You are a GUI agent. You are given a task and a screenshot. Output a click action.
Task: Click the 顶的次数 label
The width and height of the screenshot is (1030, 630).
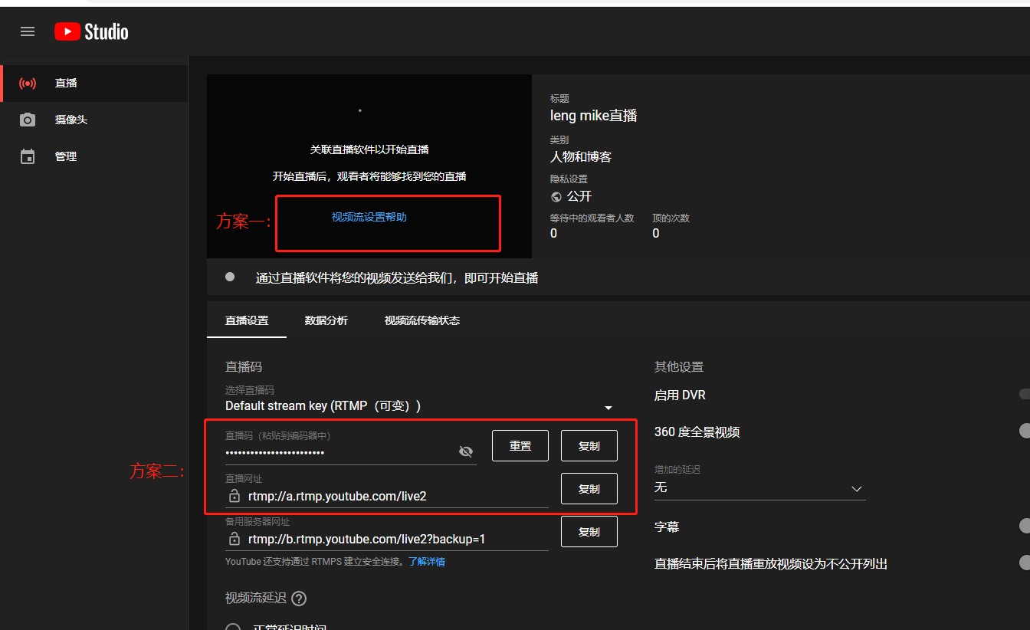[x=671, y=218]
